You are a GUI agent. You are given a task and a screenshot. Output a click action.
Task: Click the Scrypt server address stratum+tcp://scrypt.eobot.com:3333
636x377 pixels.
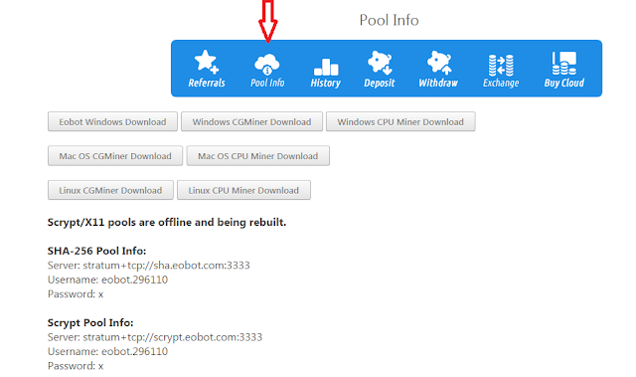click(172, 337)
